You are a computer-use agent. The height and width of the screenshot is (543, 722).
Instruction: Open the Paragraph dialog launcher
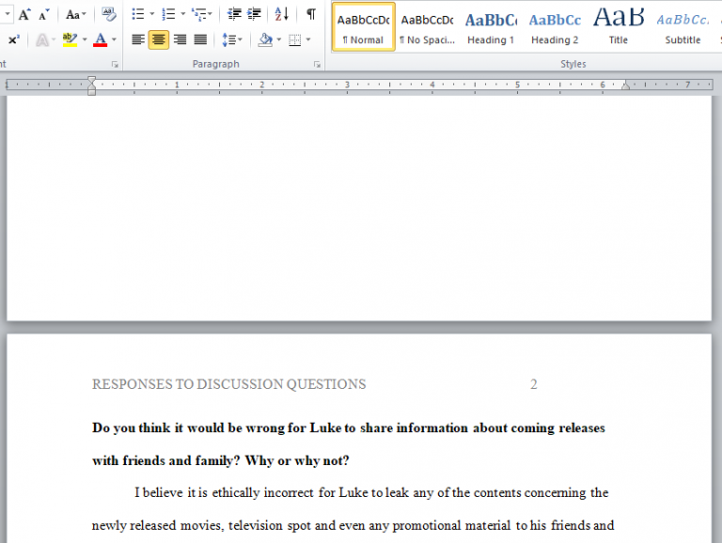point(317,65)
